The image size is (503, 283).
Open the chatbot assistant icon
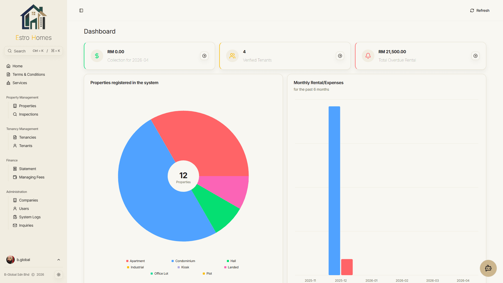(488, 268)
